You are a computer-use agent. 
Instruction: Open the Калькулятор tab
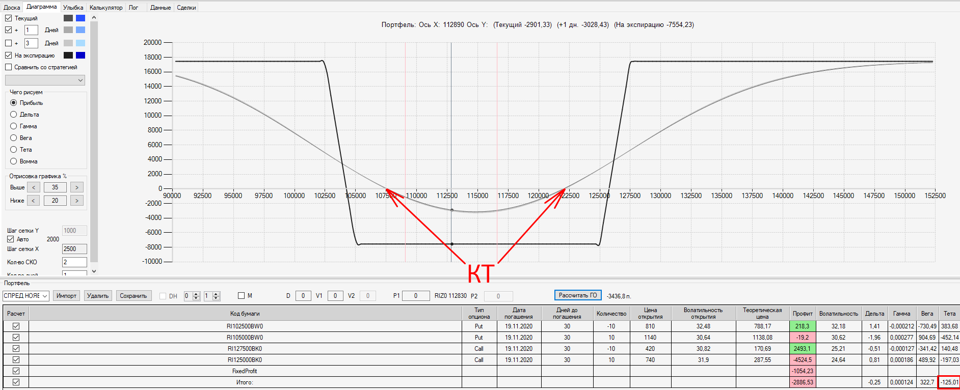coord(106,8)
